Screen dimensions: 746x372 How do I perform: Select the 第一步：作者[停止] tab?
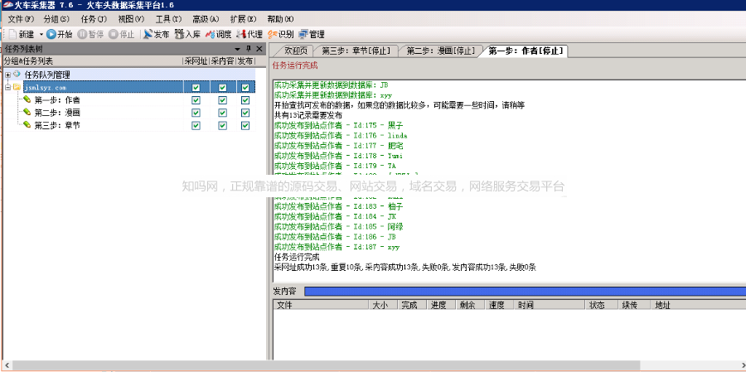coord(526,51)
